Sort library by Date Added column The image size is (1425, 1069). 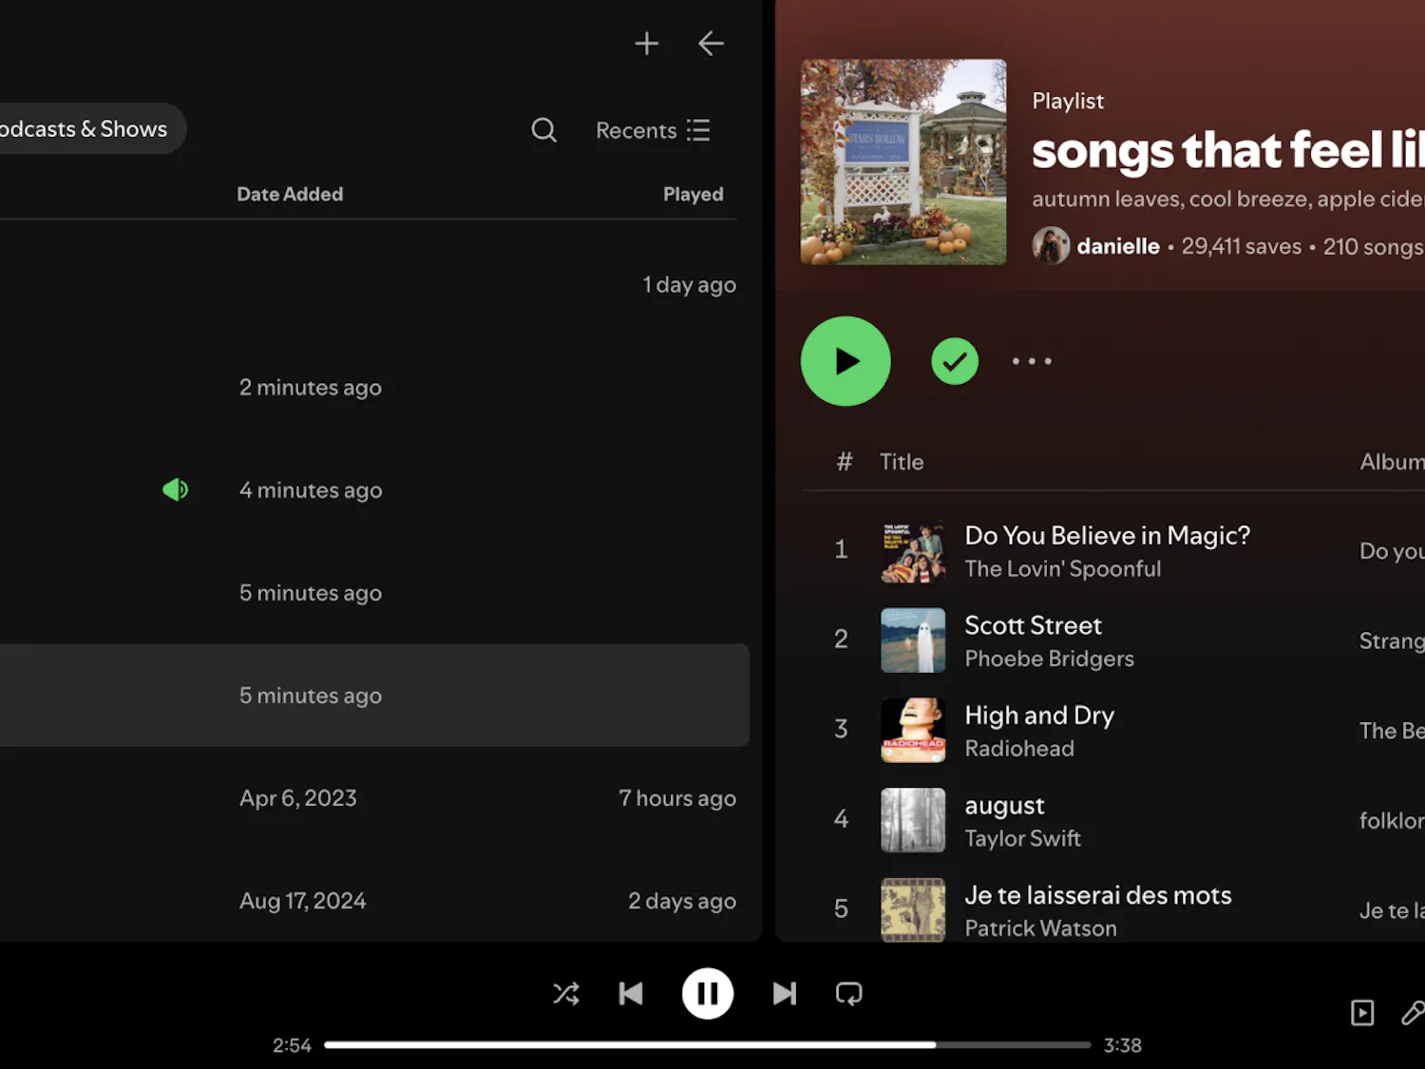[x=290, y=194]
